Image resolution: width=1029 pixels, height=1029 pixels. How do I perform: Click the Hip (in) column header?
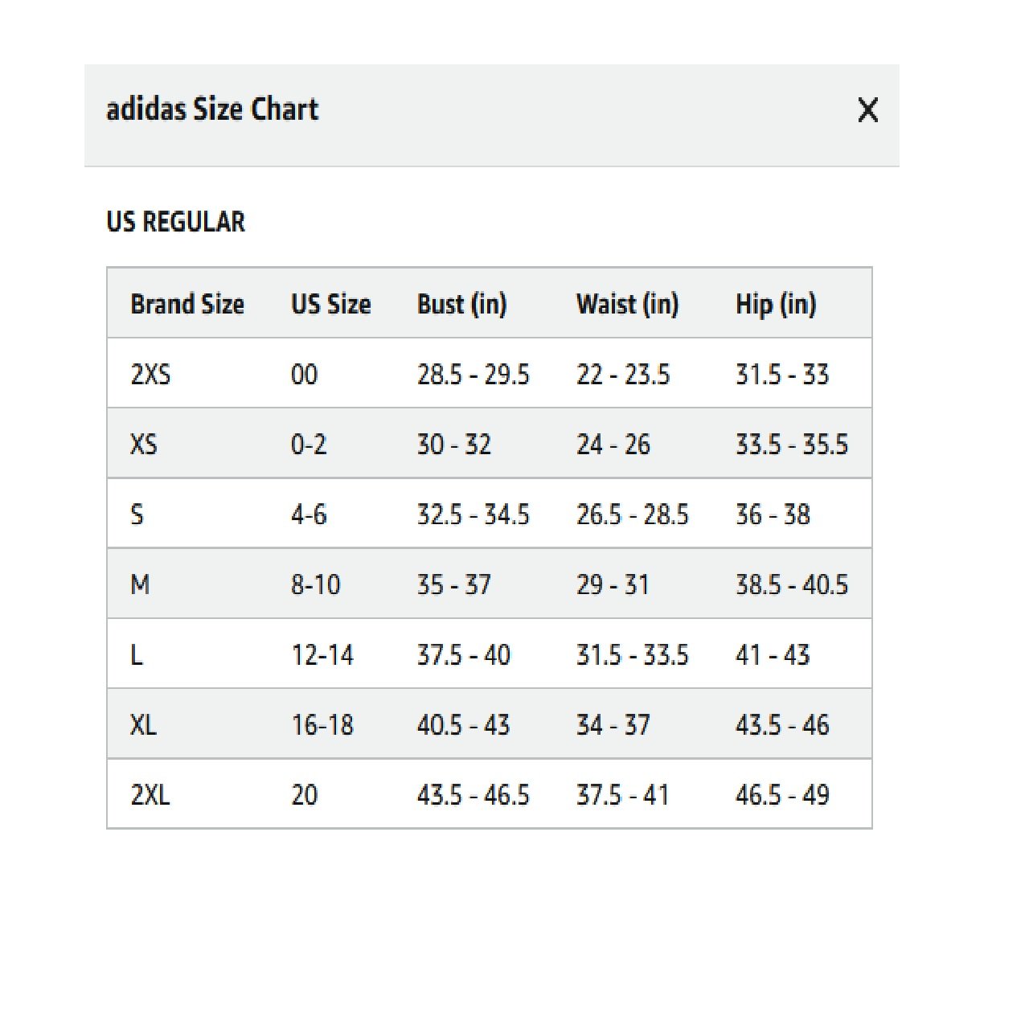click(x=776, y=304)
